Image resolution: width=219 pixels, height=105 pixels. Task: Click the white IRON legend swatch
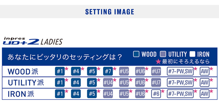click(192, 54)
